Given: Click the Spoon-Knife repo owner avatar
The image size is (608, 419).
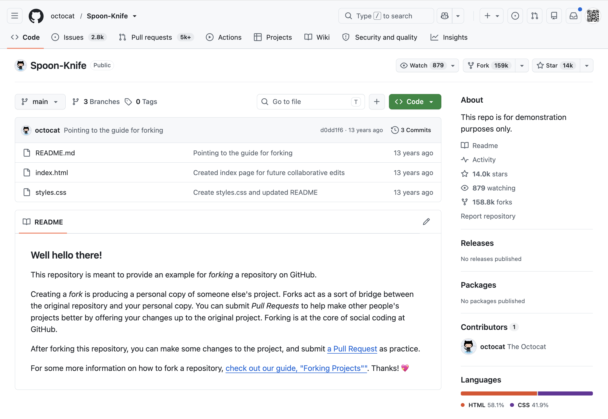Looking at the screenshot, I should 21,65.
